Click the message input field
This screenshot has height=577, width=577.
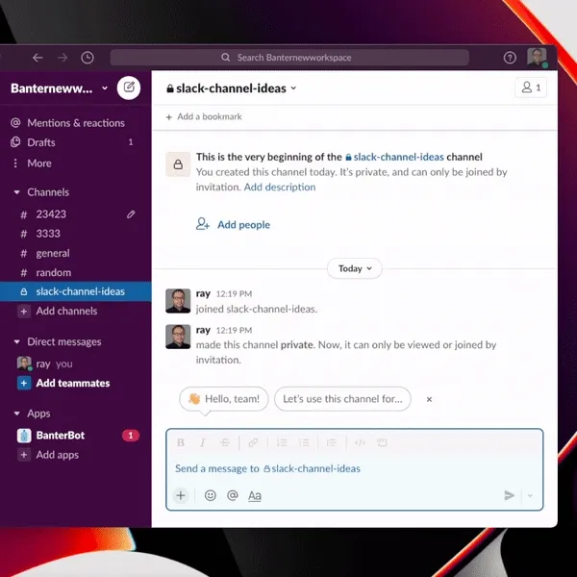coord(354,469)
